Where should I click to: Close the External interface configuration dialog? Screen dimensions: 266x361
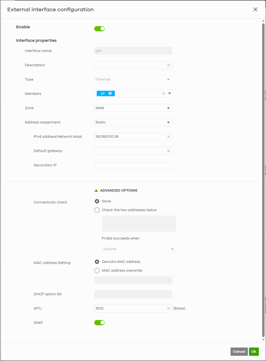click(255, 10)
